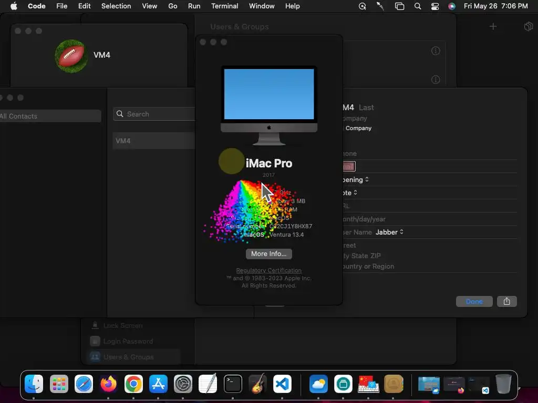Open the Weather app dock icon
Screen dimensions: 538x403
pos(318,384)
